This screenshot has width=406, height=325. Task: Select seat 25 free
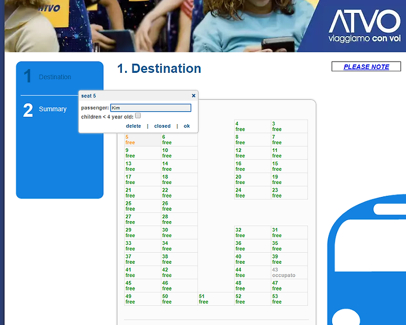coord(143,206)
